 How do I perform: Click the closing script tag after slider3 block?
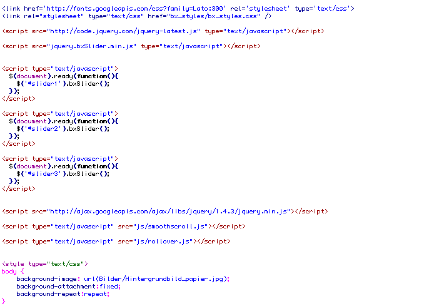point(19,188)
